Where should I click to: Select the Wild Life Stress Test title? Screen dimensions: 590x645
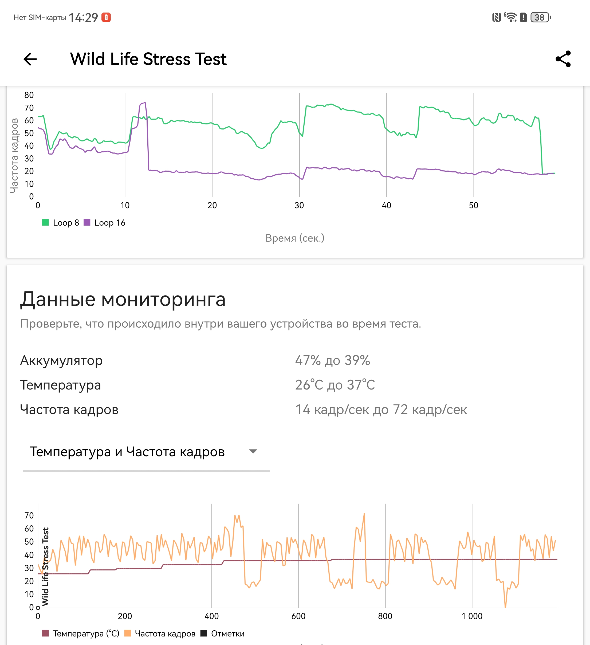148,59
